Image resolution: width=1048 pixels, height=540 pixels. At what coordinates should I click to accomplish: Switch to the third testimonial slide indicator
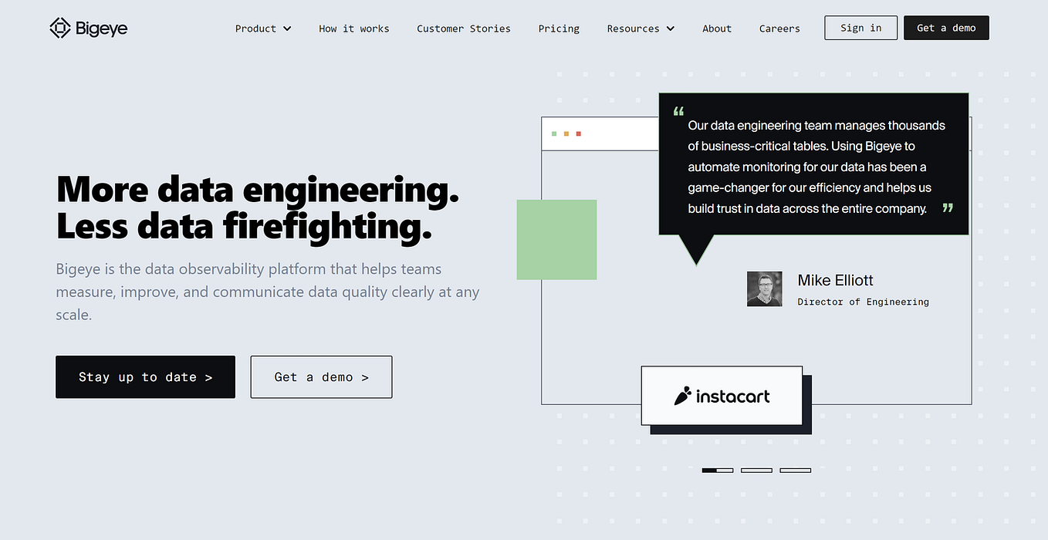coord(795,470)
